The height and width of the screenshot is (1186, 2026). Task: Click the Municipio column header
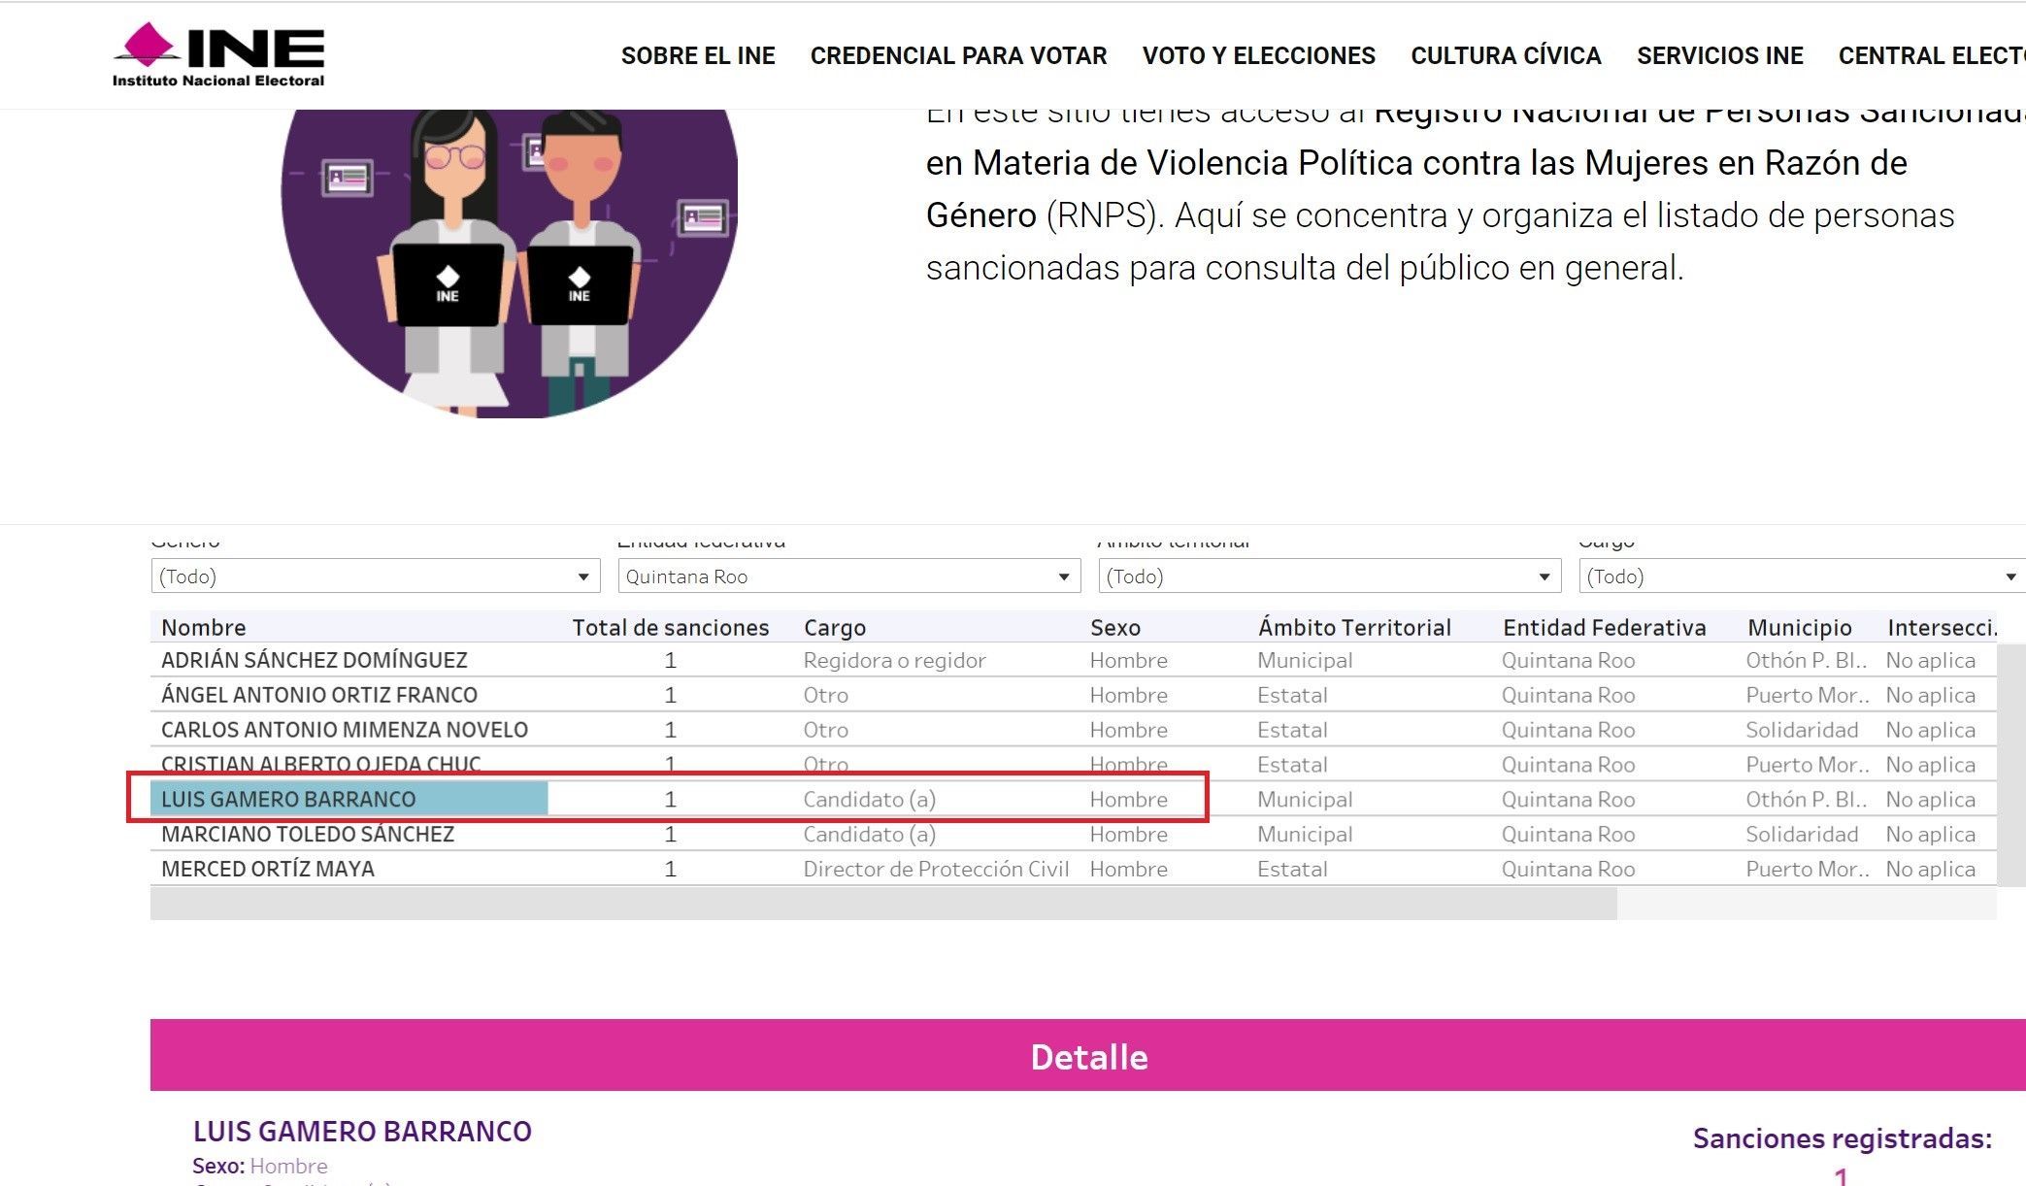coord(1799,627)
